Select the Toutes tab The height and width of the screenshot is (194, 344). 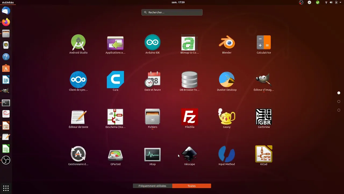[192, 186]
